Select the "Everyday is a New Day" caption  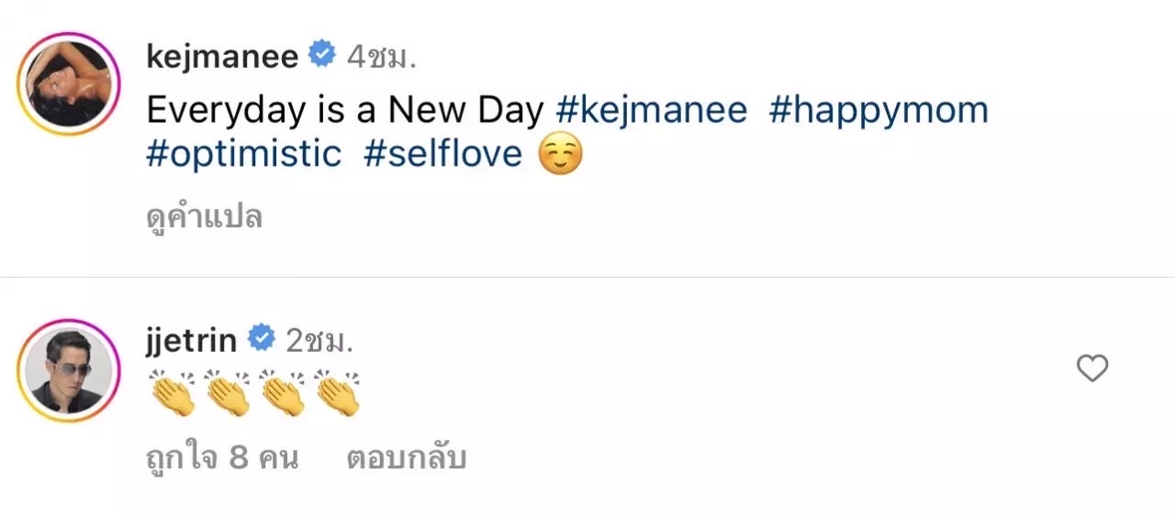pyautogui.click(x=345, y=110)
